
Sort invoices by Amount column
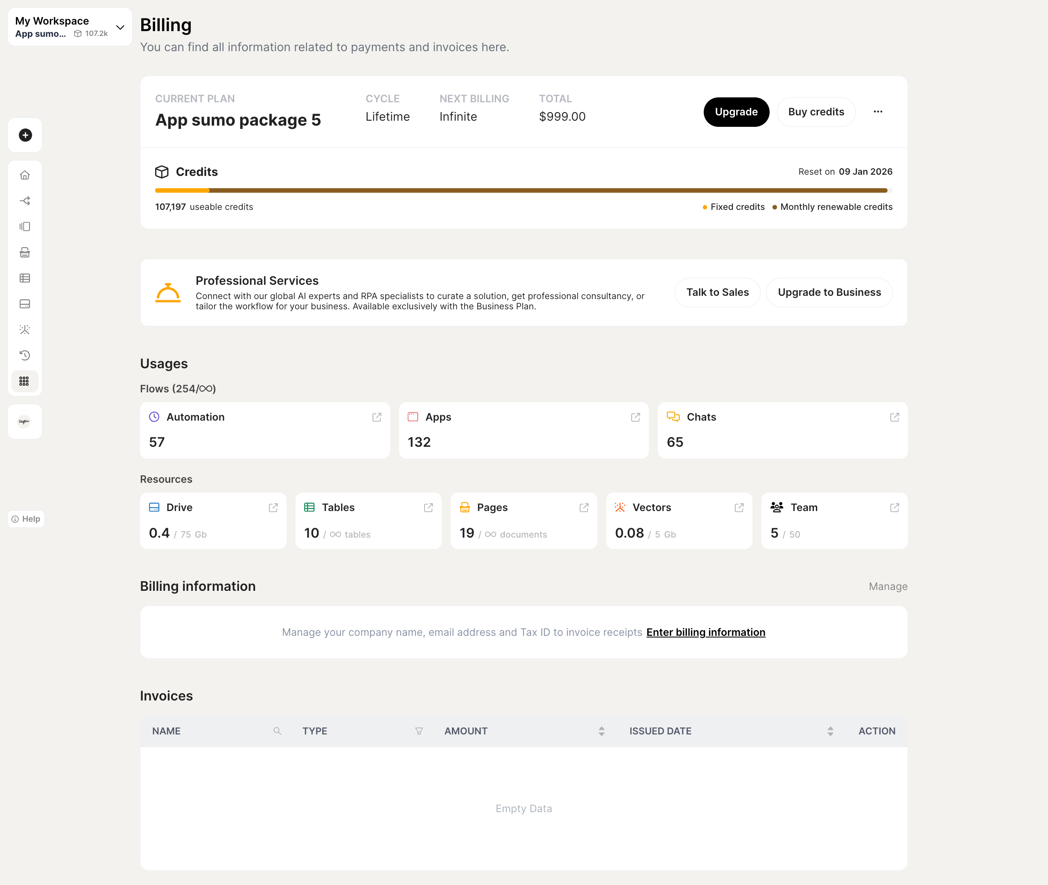click(601, 732)
